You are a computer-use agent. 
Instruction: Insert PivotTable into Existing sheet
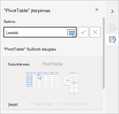point(72,104)
